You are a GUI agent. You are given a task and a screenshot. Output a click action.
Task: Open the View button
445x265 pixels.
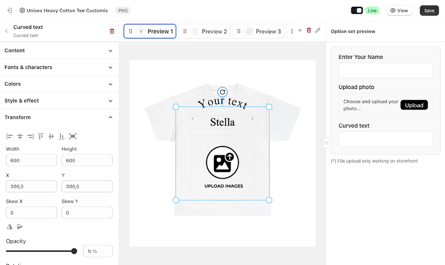(x=399, y=11)
